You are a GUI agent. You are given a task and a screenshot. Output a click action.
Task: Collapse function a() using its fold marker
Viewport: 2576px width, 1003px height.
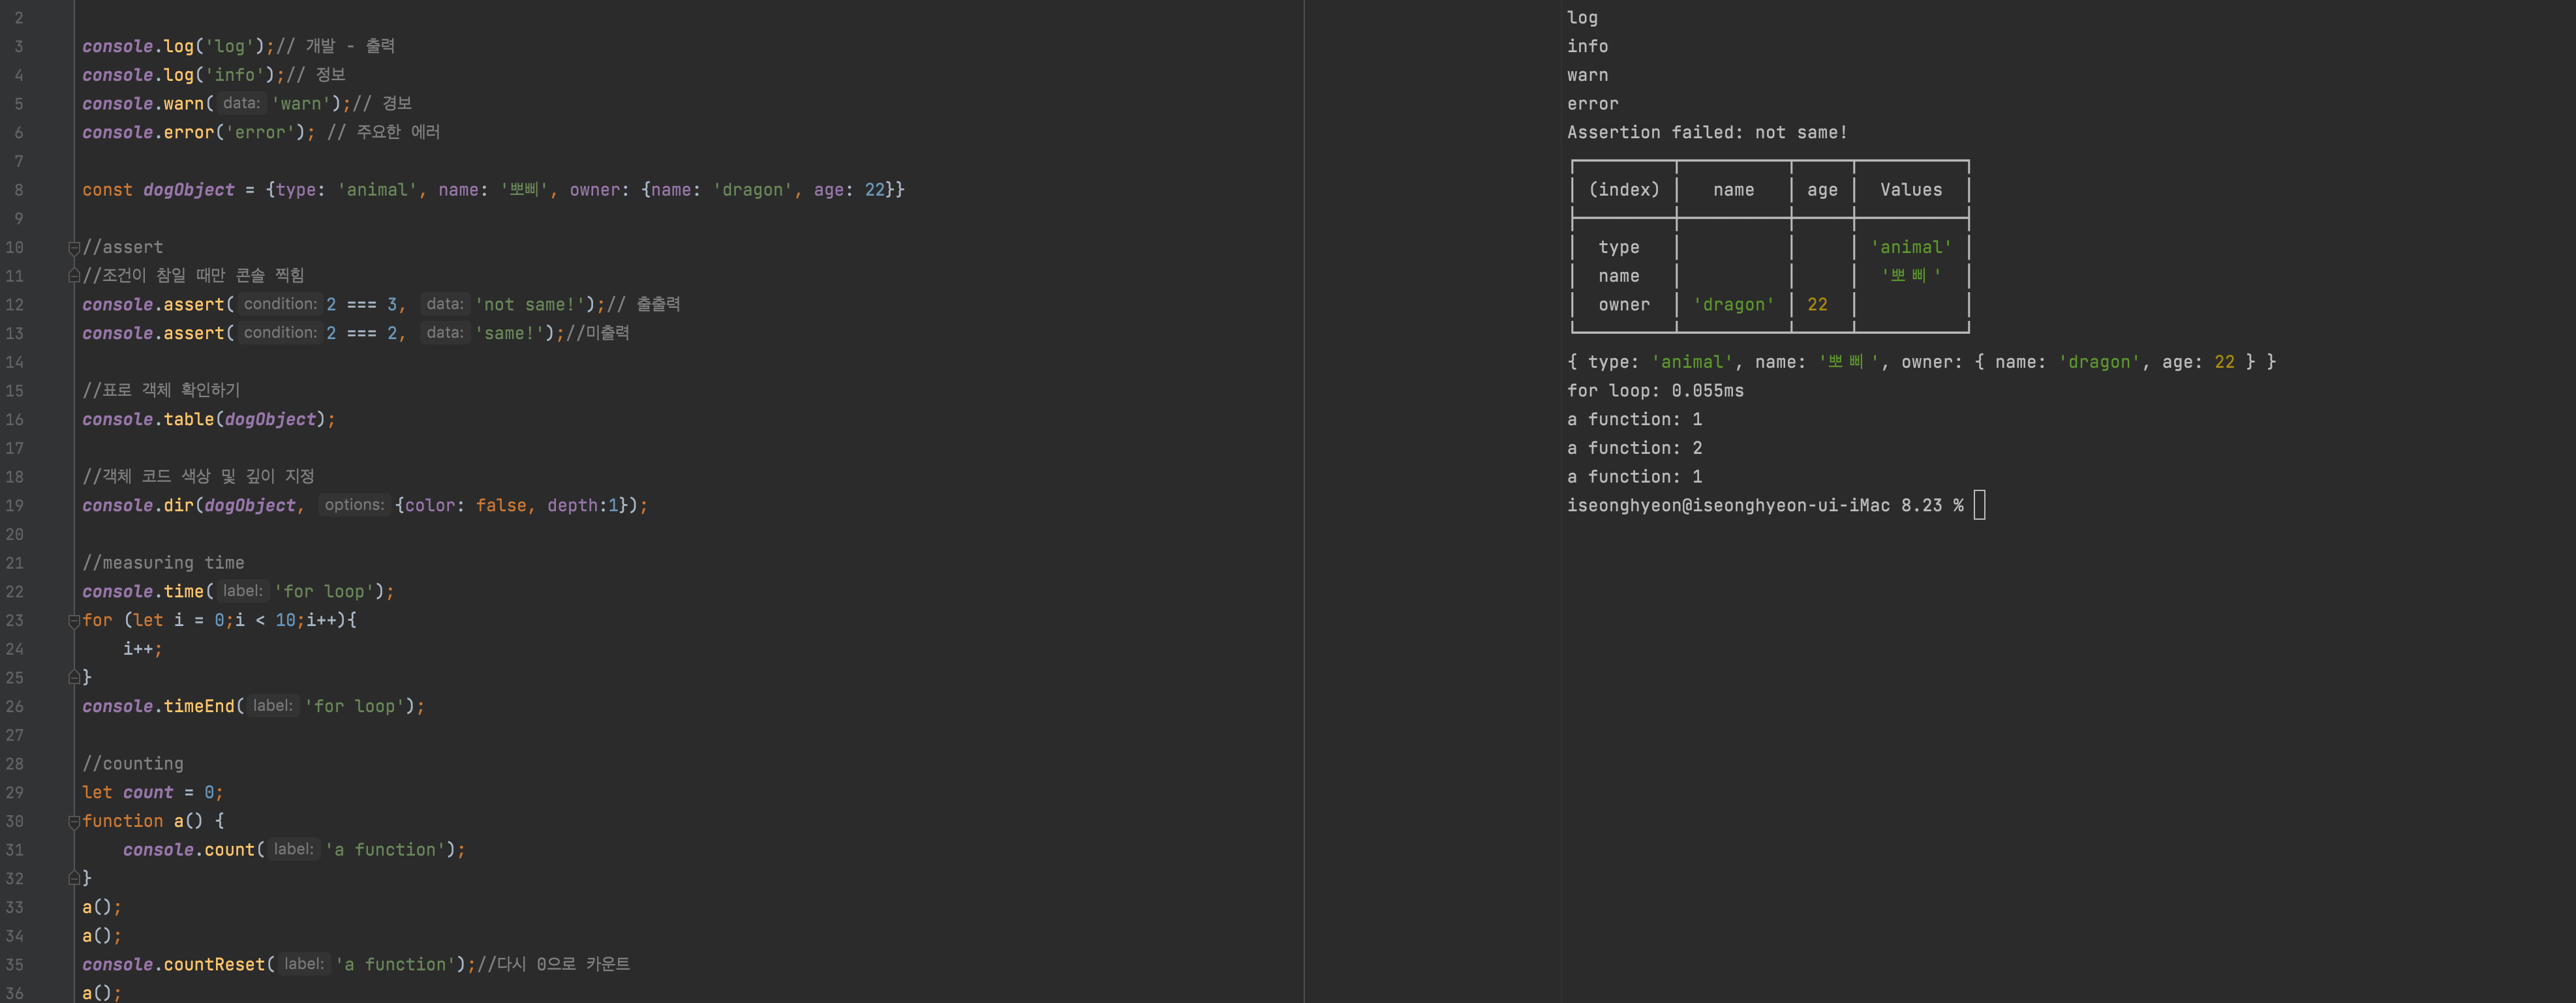coord(73,821)
